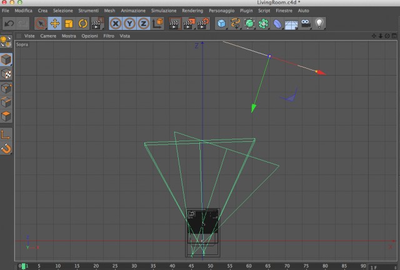Open the Simulazione menu
The height and width of the screenshot is (270, 400).
point(164,11)
